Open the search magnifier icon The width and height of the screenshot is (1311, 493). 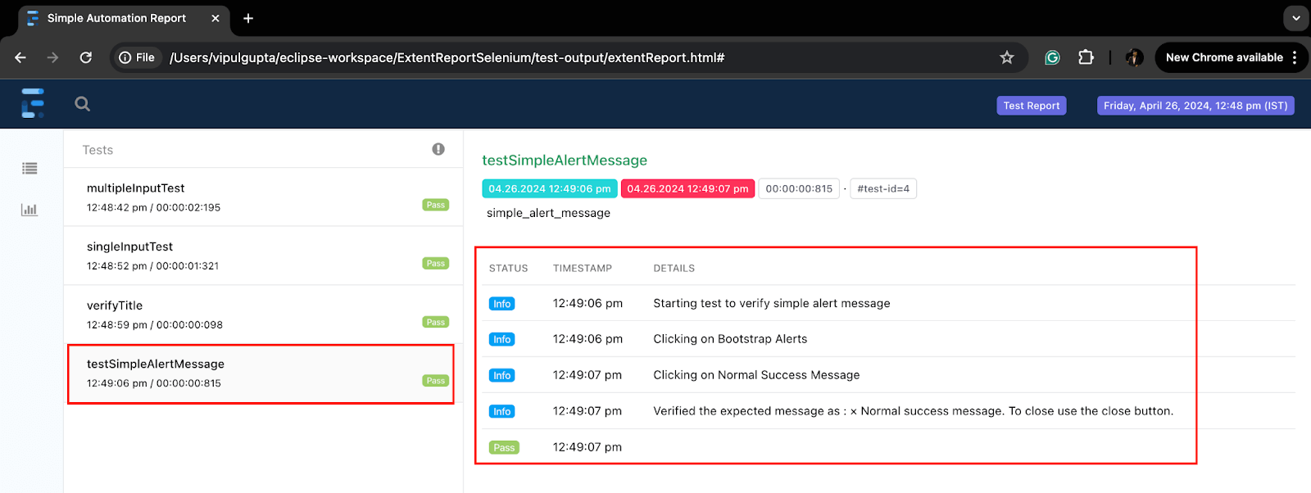82,104
